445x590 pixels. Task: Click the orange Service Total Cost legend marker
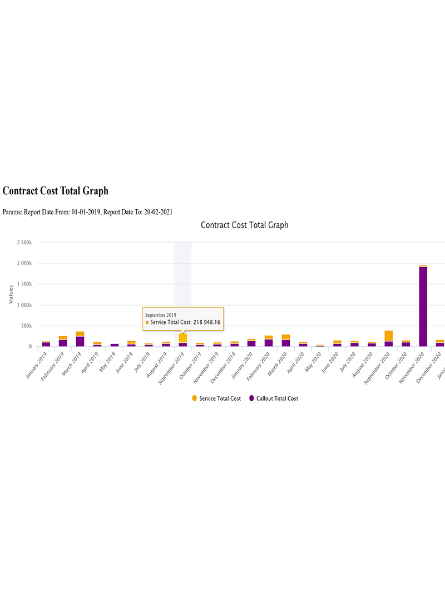[194, 399]
